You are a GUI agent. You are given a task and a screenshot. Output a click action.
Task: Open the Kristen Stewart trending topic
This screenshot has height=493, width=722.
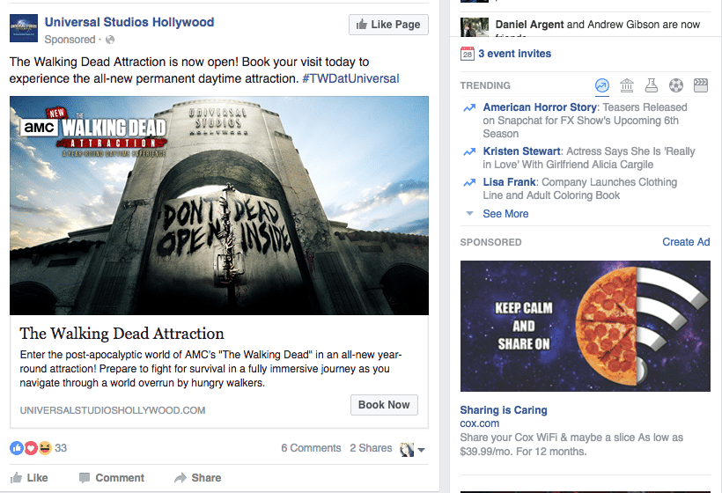(521, 151)
